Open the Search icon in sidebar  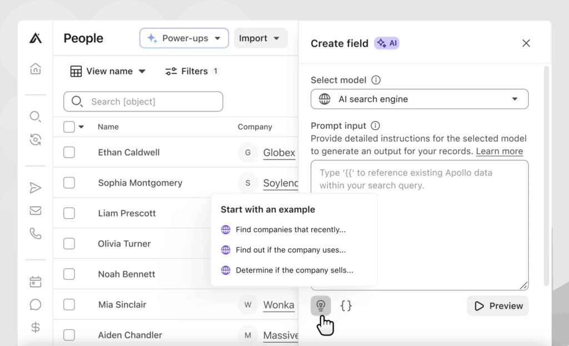[x=36, y=117]
